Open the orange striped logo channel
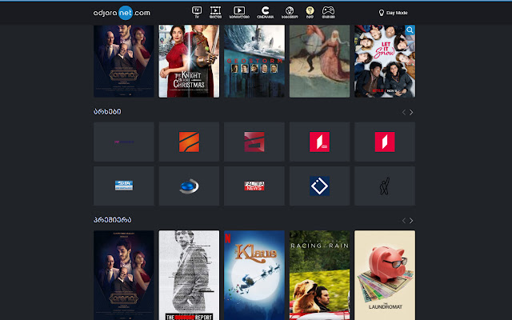The width and height of the screenshot is (512, 320). 189,142
